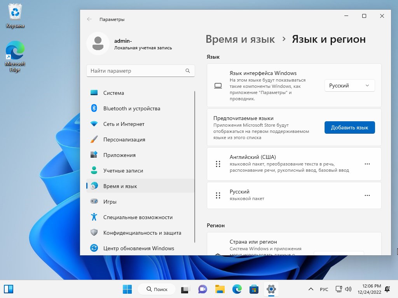Open Центр обновления Windows
This screenshot has width=398, height=298.
pyautogui.click(x=138, y=248)
